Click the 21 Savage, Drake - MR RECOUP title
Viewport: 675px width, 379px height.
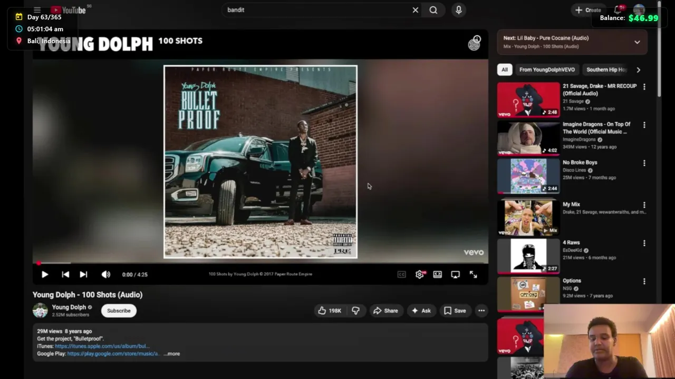tap(600, 89)
